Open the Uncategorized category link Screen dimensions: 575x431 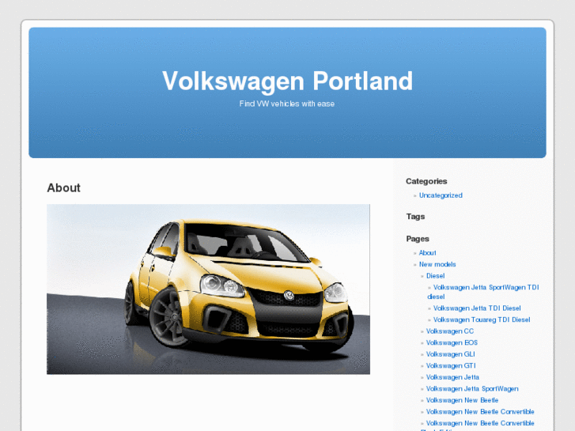[441, 195]
